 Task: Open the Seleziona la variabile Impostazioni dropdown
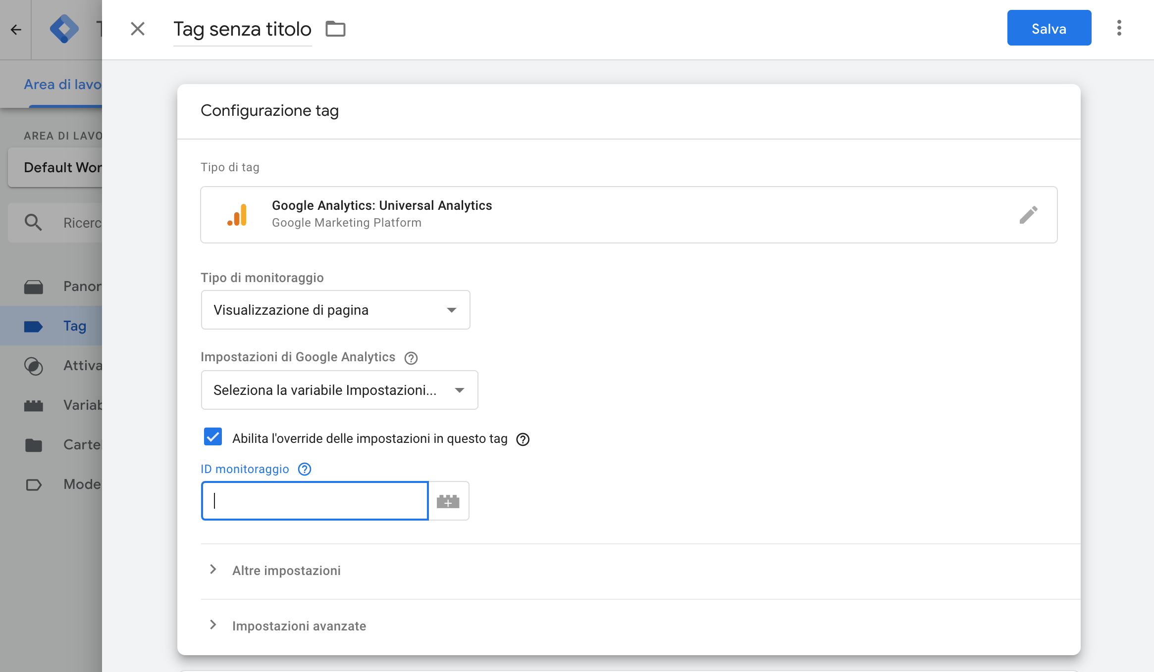(339, 390)
